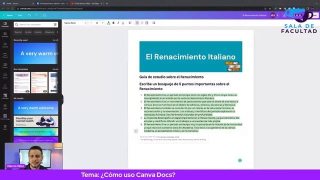This screenshot has width=320, height=180.
Task: Open the text color picker
Action: pos(108,23)
